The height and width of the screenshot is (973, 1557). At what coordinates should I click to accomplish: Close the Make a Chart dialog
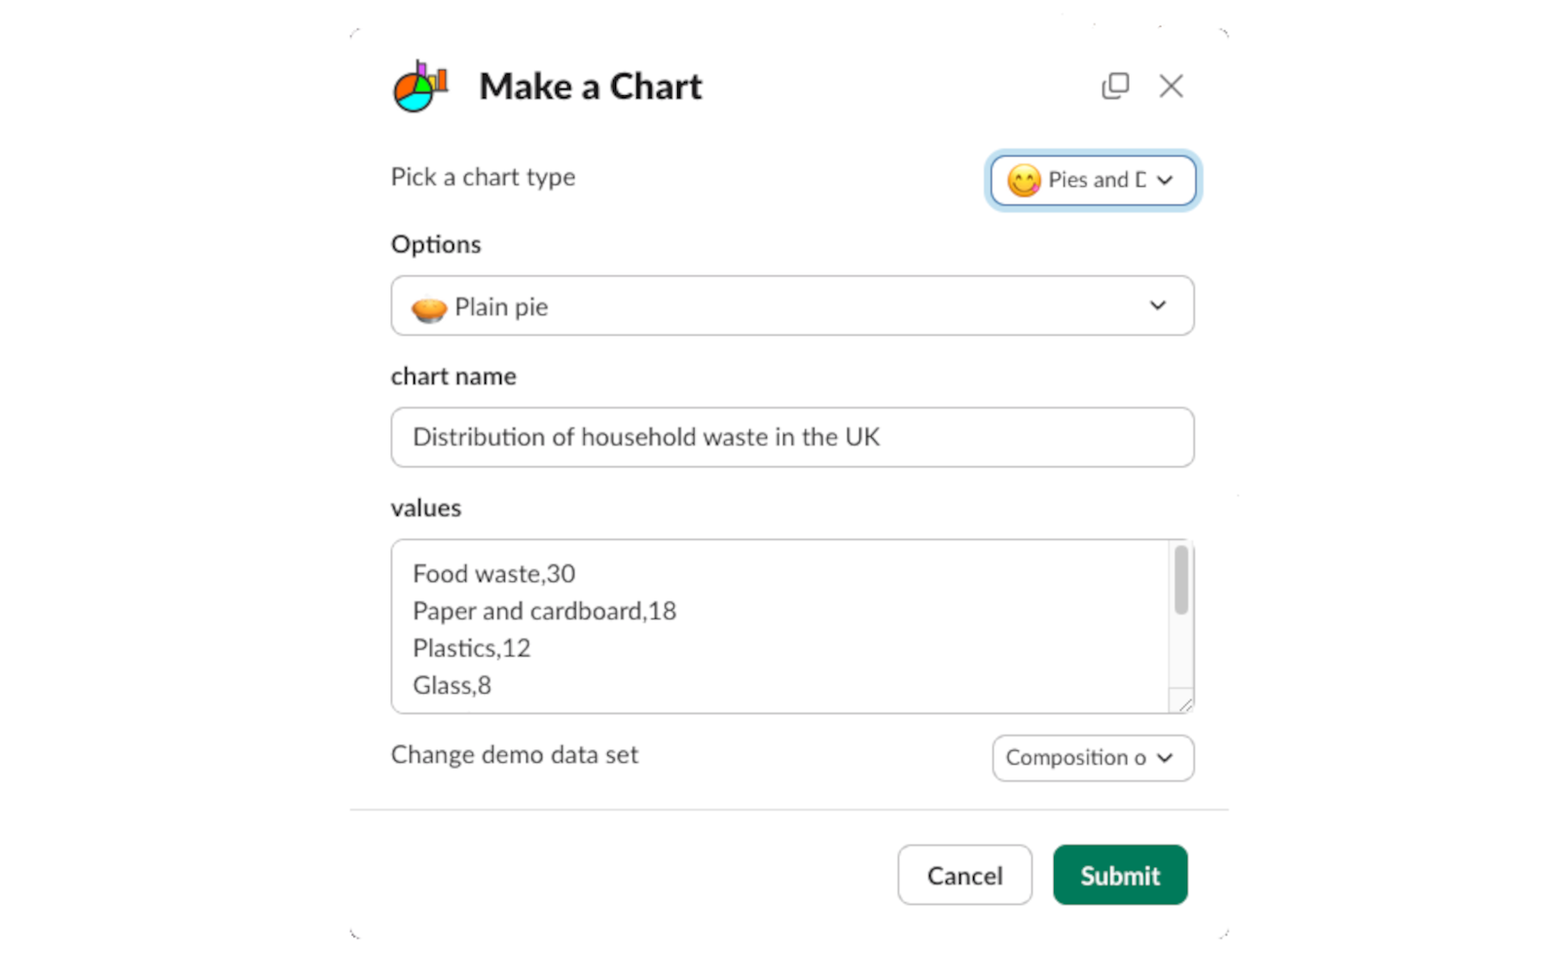click(1171, 86)
